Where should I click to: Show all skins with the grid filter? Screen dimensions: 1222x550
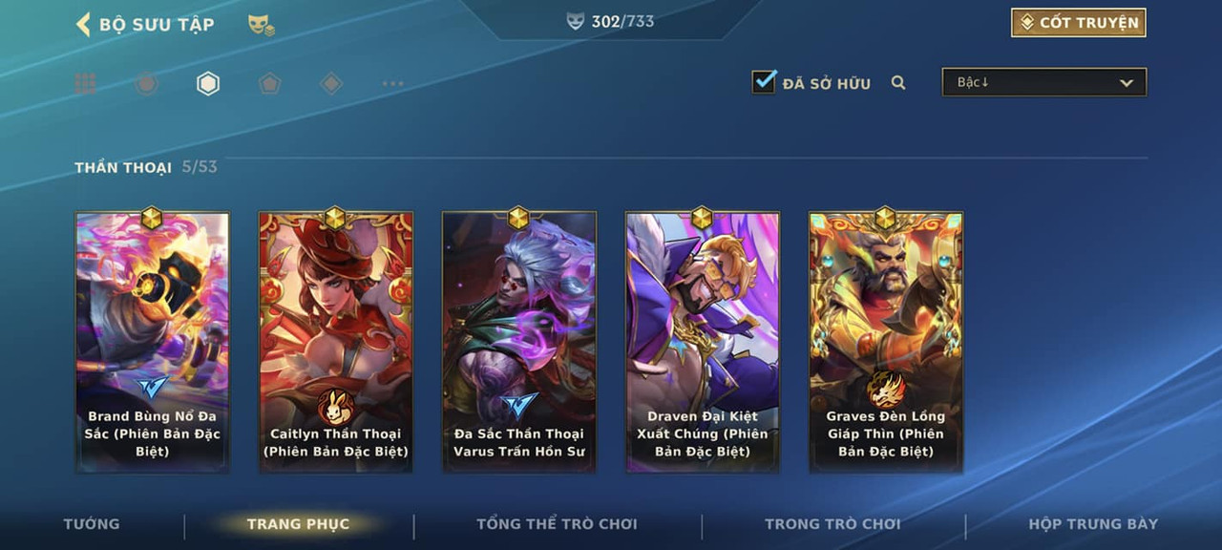(85, 84)
